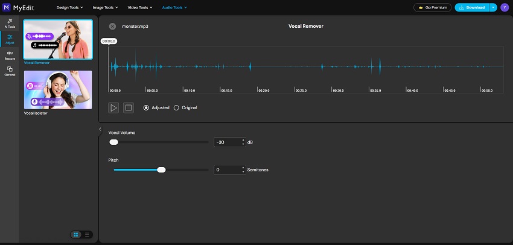
Task: Select the Adjust sidebar icon
Action: tap(10, 39)
